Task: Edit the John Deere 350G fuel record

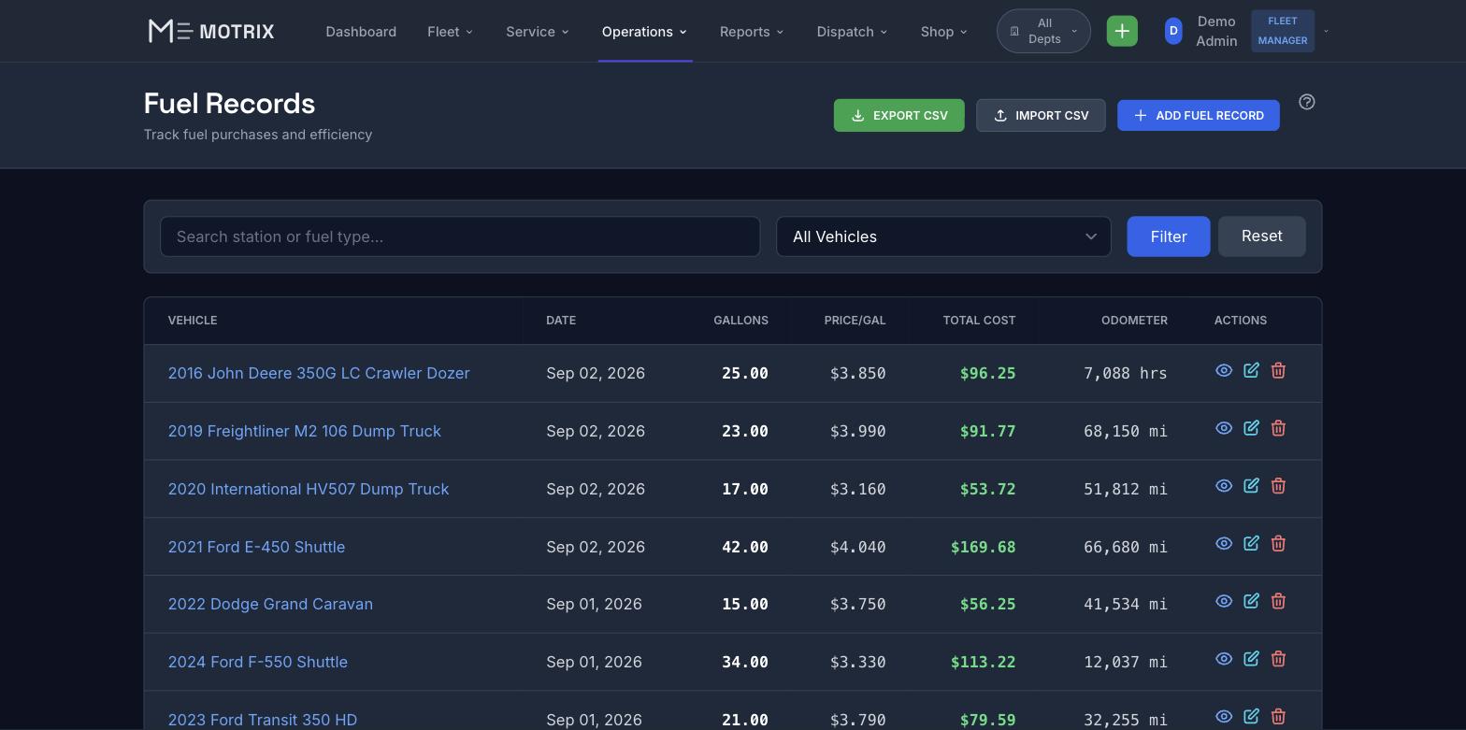Action: [x=1251, y=371]
